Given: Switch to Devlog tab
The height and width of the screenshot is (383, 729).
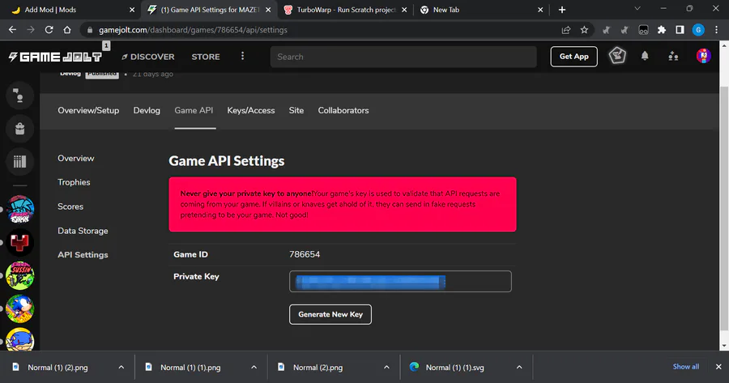Looking at the screenshot, I should click(147, 111).
